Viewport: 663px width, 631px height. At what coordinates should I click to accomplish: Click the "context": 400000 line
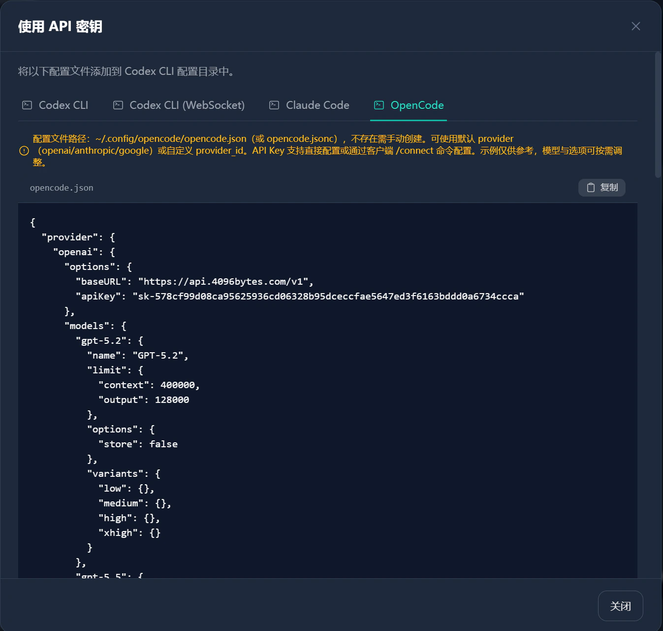(x=149, y=385)
